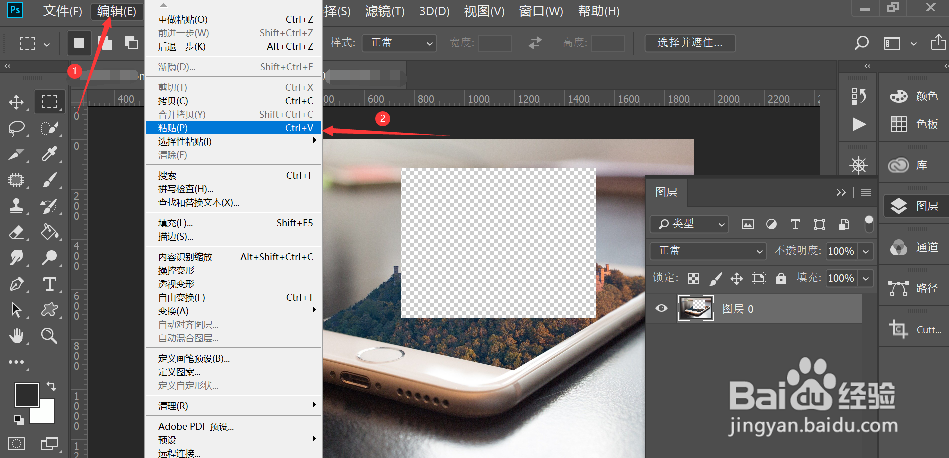Choose 自由变换(F) menu item
The height and width of the screenshot is (458, 949).
[234, 297]
